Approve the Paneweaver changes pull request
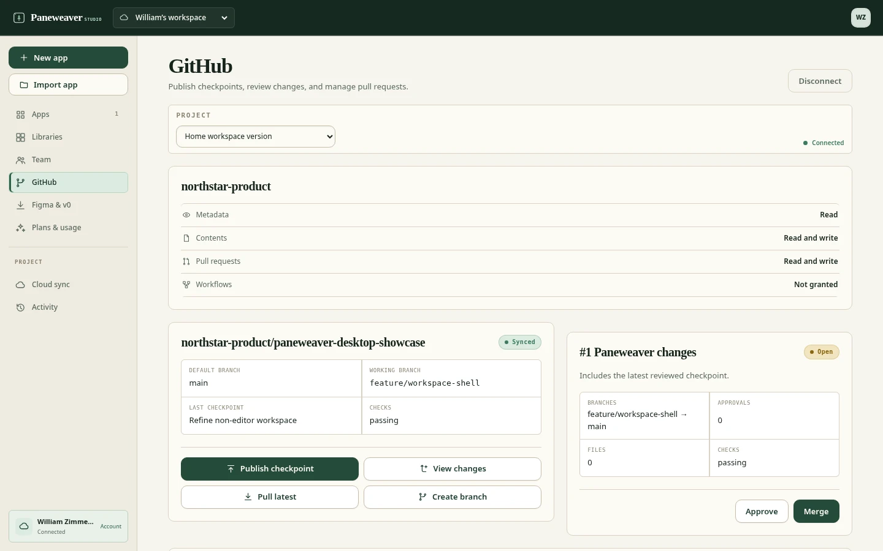The image size is (883, 551). pos(762,511)
